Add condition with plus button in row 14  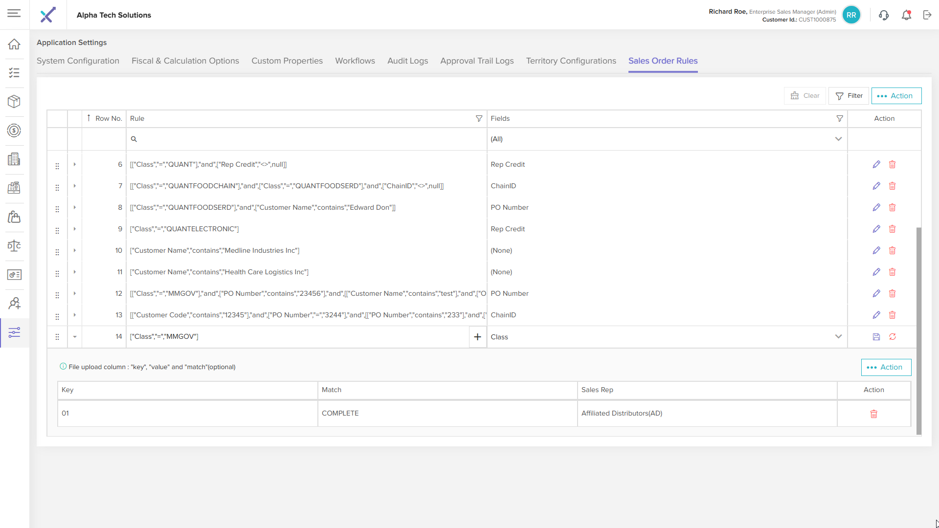(x=477, y=337)
